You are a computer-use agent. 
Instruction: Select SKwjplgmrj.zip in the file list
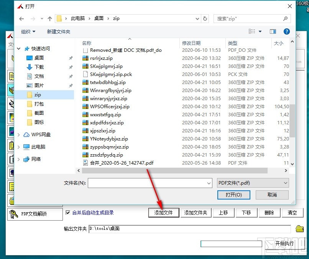tap(107, 66)
